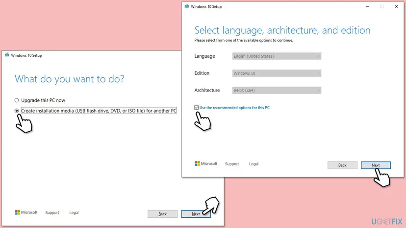This screenshot has width=406, height=228.
Task: Click Back in 'What do you want to do' window
Action: [x=163, y=214]
